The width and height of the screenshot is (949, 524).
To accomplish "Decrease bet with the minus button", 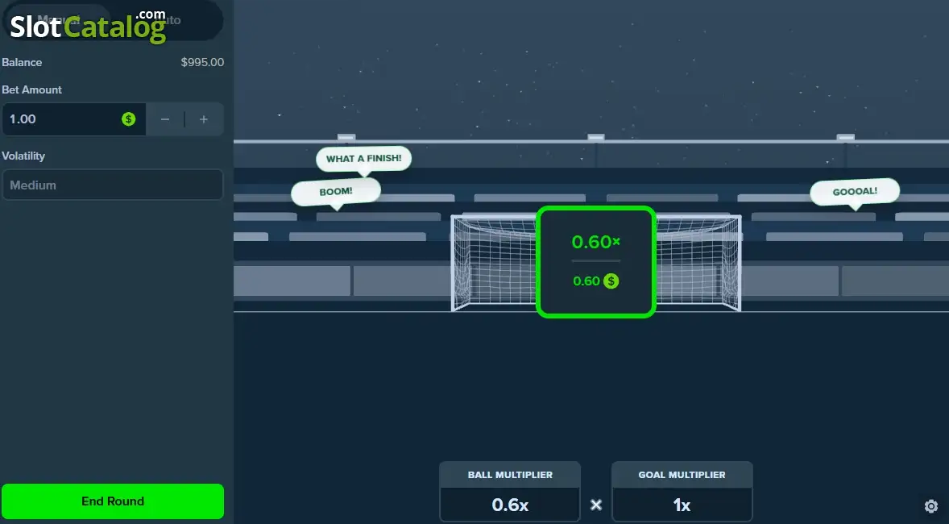I will (165, 119).
